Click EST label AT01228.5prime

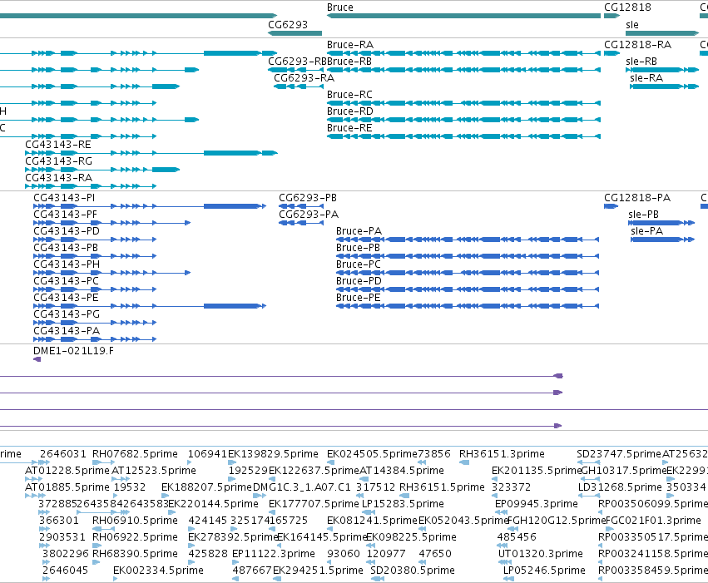(x=67, y=471)
